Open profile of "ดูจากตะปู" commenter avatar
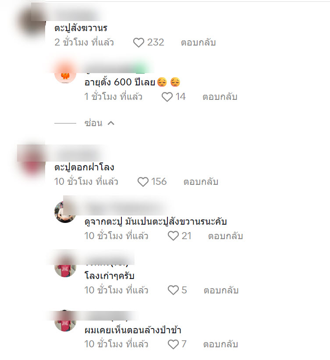 click(x=65, y=212)
